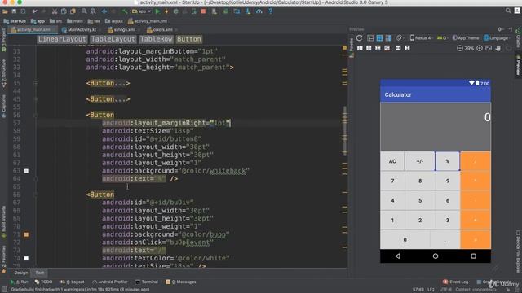Click the AC button in the preview
522x293 pixels.
pyautogui.click(x=392, y=161)
